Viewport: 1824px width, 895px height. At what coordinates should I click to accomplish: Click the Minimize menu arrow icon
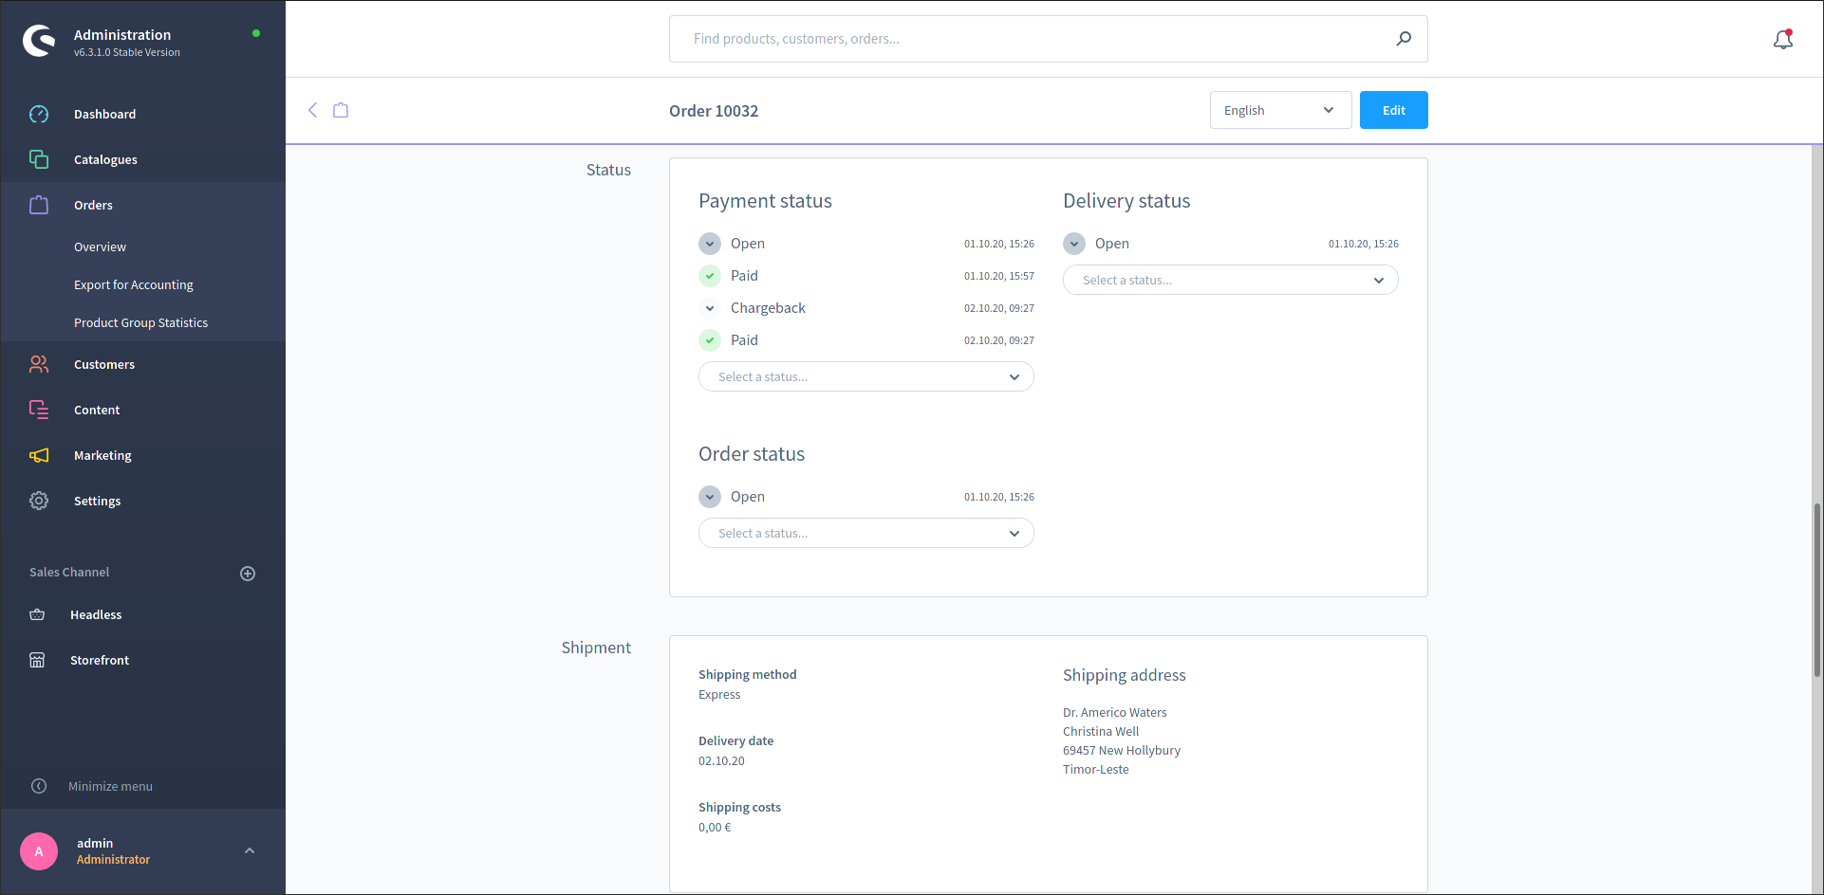tap(39, 786)
